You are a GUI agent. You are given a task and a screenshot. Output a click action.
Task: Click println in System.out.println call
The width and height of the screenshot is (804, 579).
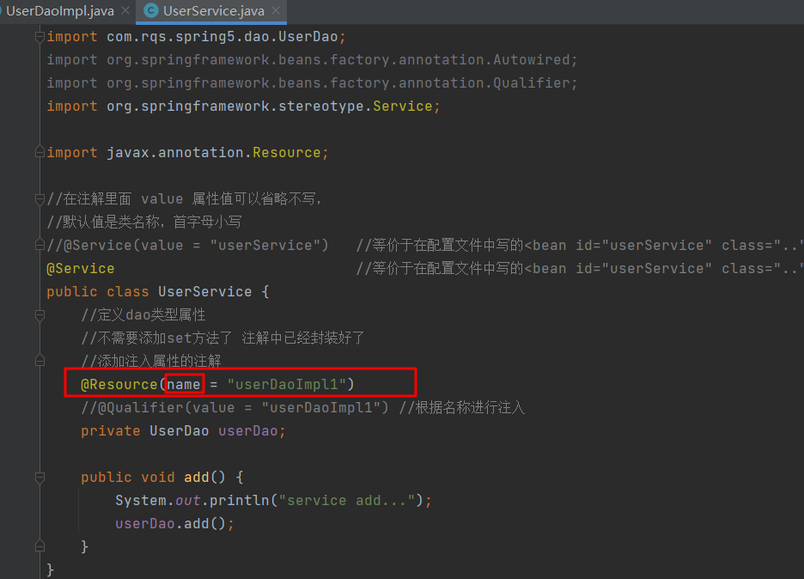(x=240, y=501)
